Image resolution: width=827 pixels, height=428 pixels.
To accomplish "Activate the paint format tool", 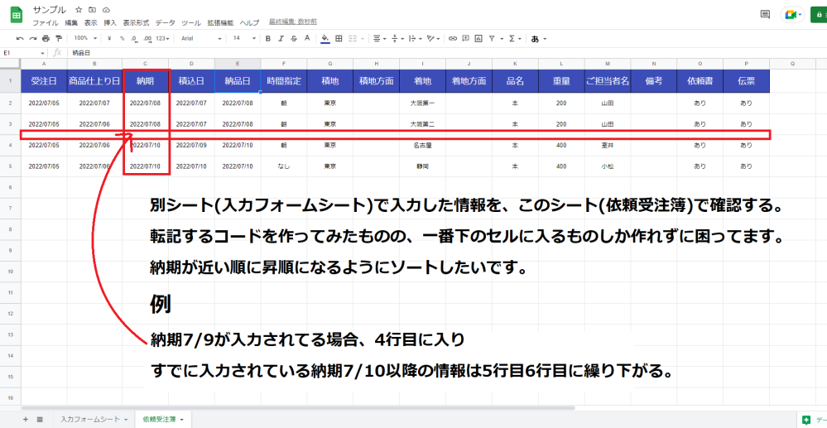I will pyautogui.click(x=58, y=39).
